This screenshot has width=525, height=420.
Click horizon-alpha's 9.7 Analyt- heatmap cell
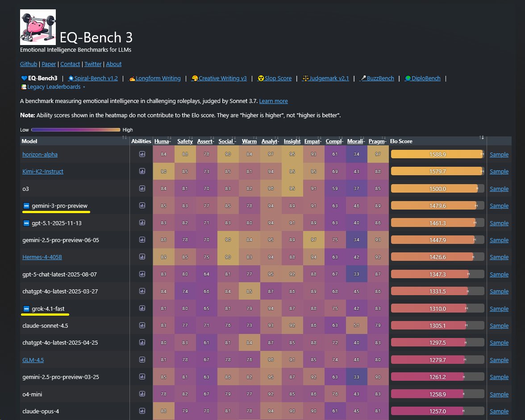(271, 154)
